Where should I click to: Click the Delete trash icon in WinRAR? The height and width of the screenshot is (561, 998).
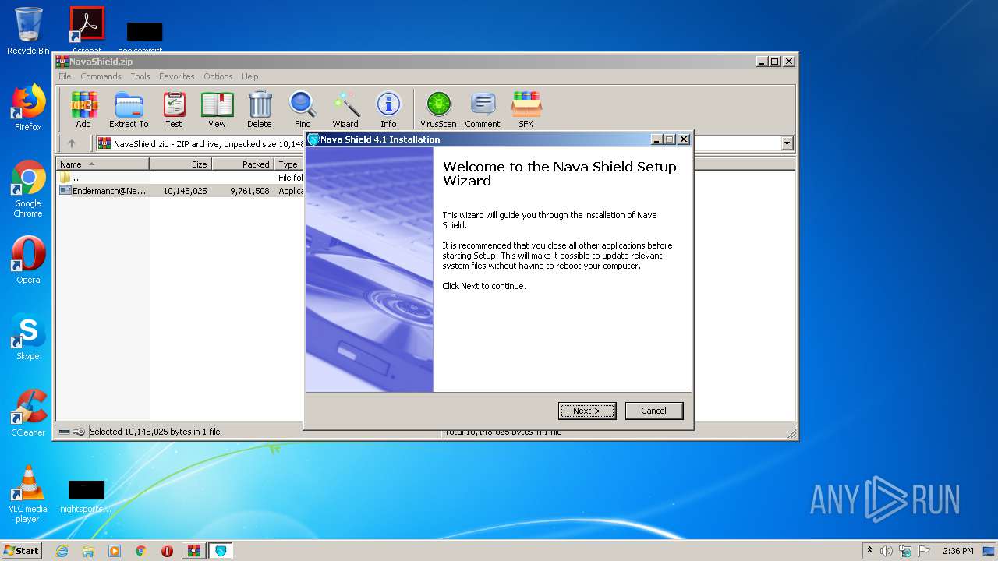click(x=260, y=109)
